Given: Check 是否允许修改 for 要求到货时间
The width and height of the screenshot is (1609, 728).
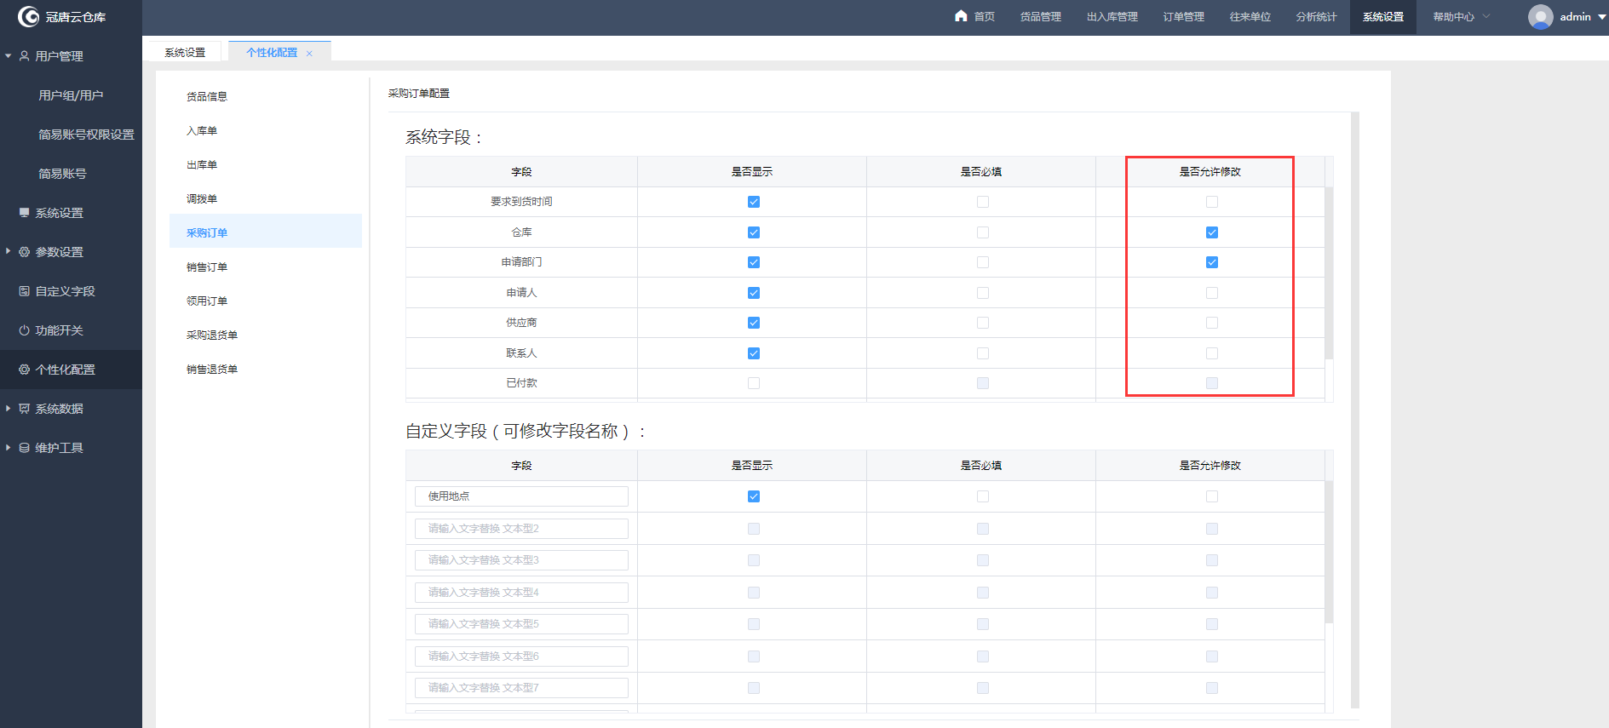Looking at the screenshot, I should pyautogui.click(x=1212, y=202).
